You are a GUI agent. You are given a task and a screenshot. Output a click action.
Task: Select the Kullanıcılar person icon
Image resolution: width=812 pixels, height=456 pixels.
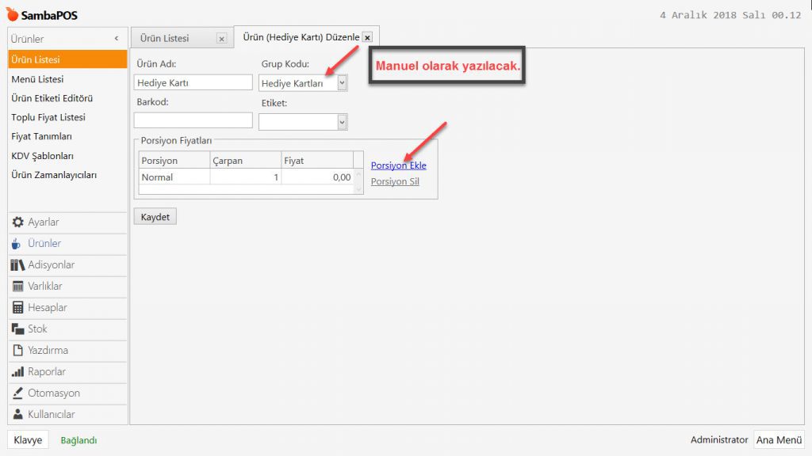click(17, 415)
